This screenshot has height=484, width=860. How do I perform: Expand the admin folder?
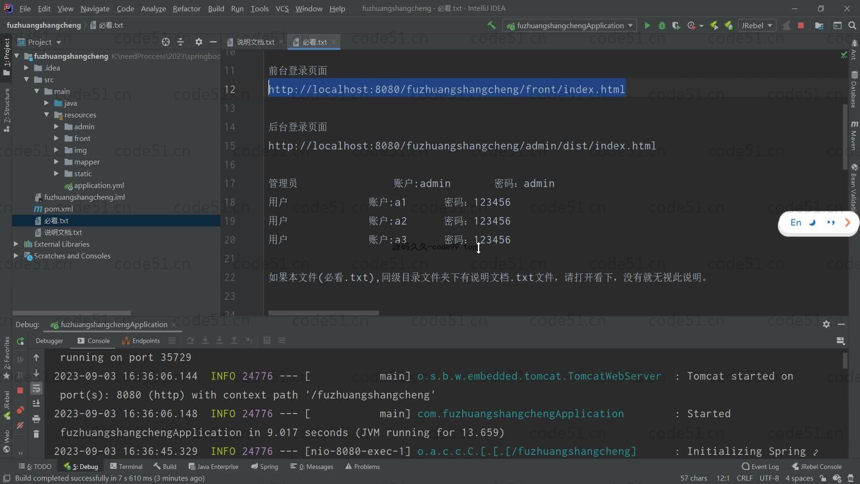tap(56, 126)
